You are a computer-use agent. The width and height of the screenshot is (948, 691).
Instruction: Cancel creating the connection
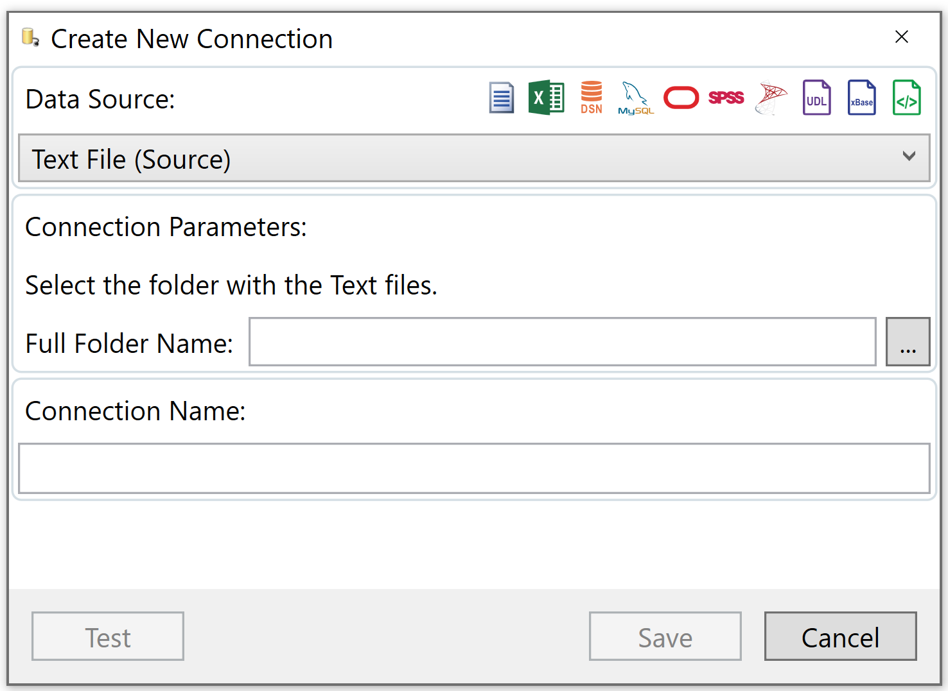coord(840,636)
